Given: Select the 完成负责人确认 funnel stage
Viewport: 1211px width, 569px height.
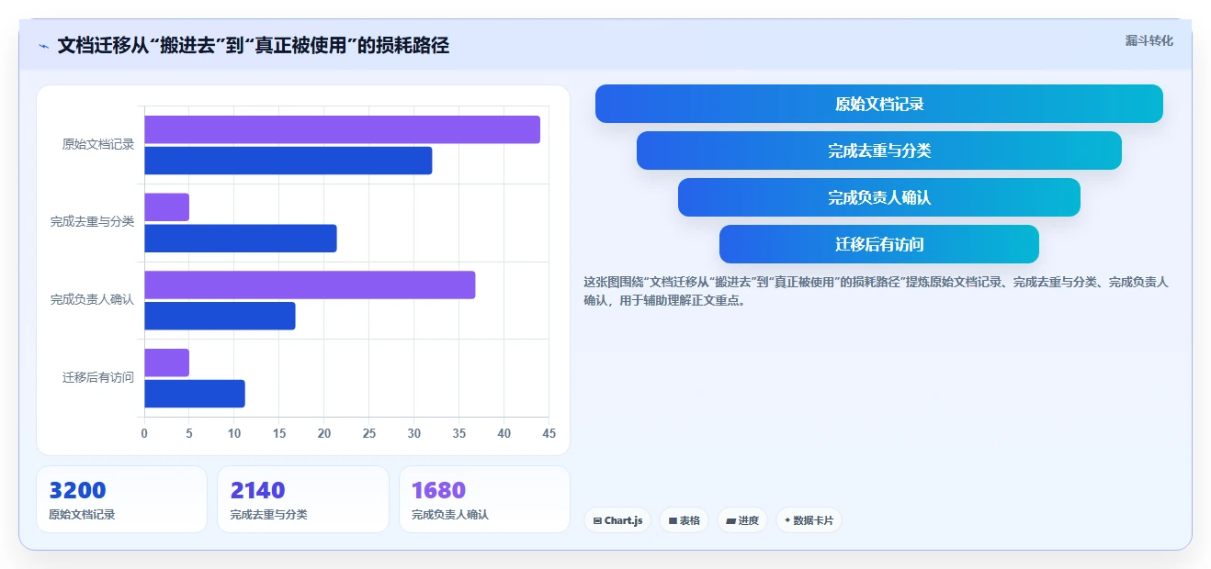Looking at the screenshot, I should coord(879,197).
